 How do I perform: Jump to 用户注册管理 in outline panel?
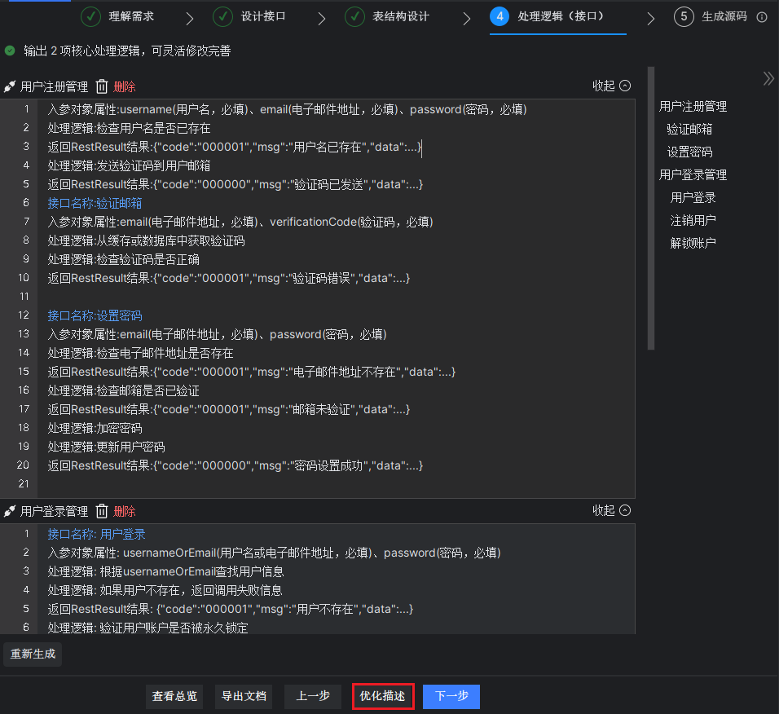coord(693,106)
